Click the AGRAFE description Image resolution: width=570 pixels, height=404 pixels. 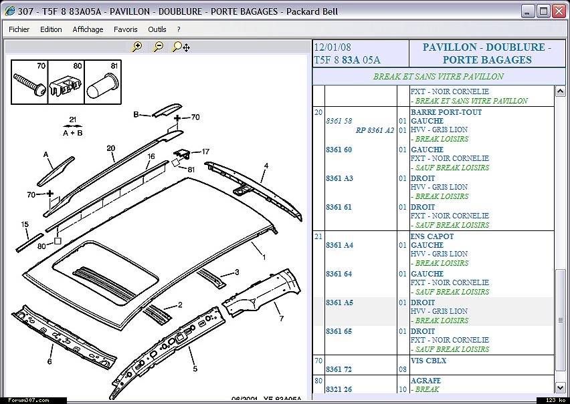point(425,381)
